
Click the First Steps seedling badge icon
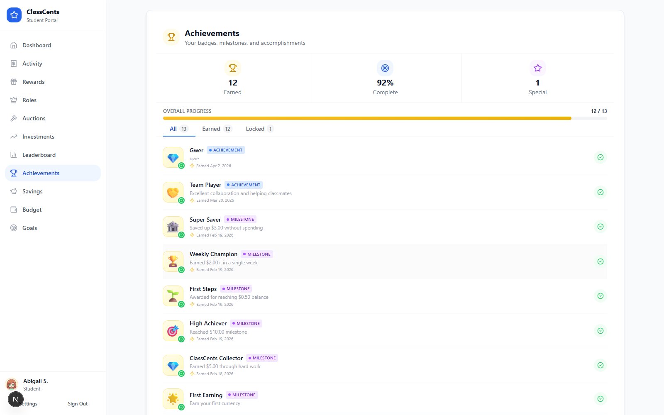pyautogui.click(x=173, y=296)
